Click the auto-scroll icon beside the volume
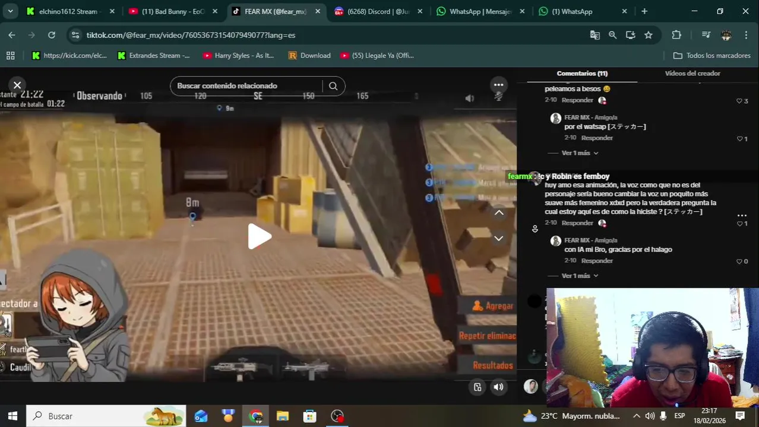The width and height of the screenshot is (759, 427). 477,387
